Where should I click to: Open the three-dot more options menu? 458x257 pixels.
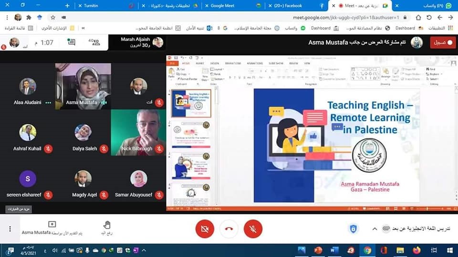click(10, 229)
